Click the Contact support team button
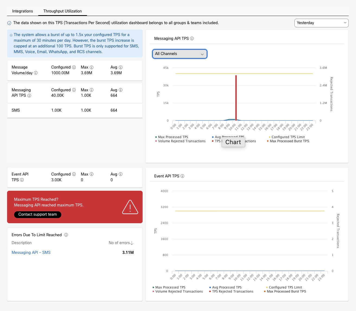The height and width of the screenshot is (311, 356). [x=37, y=215]
